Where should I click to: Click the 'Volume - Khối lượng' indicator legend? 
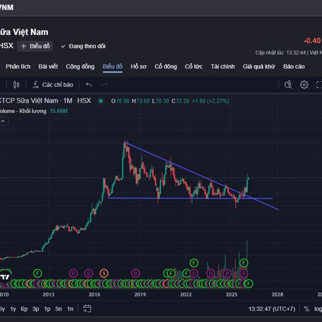[23, 111]
